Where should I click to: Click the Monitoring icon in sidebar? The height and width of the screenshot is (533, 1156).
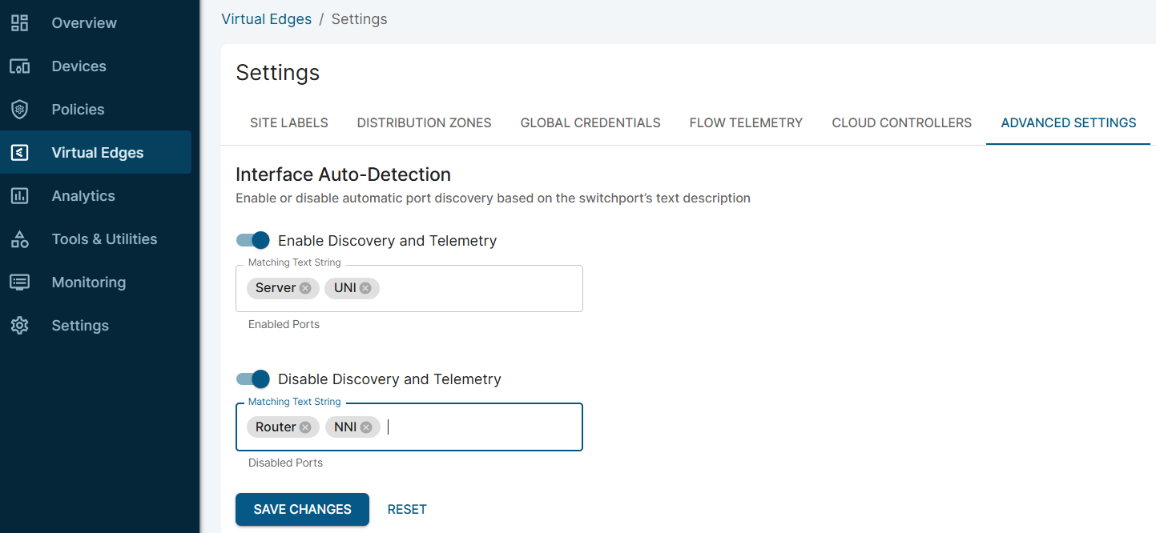(x=20, y=283)
